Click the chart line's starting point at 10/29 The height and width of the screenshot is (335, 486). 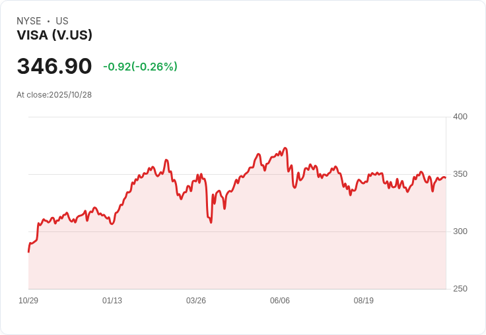click(x=28, y=251)
